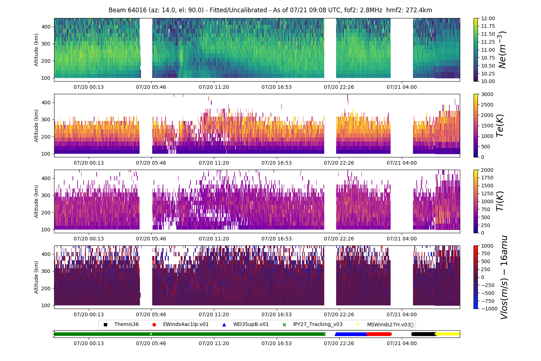The height and width of the screenshot is (361, 541).
Task: Click the green x IPY27_Tracking_v03 legend marker
Action: (x=284, y=325)
